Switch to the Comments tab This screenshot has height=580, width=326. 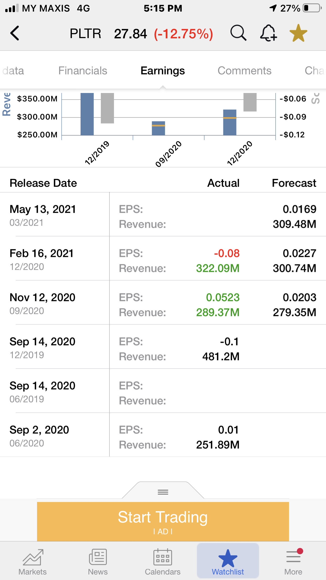click(244, 71)
